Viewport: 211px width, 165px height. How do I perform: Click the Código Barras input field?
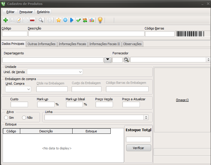coord(160,34)
